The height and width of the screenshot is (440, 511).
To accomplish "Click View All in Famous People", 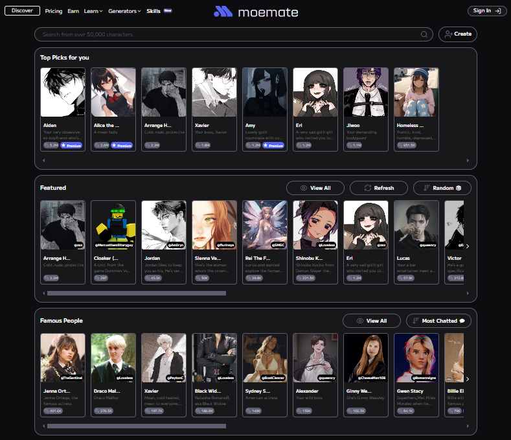I will click(x=372, y=321).
